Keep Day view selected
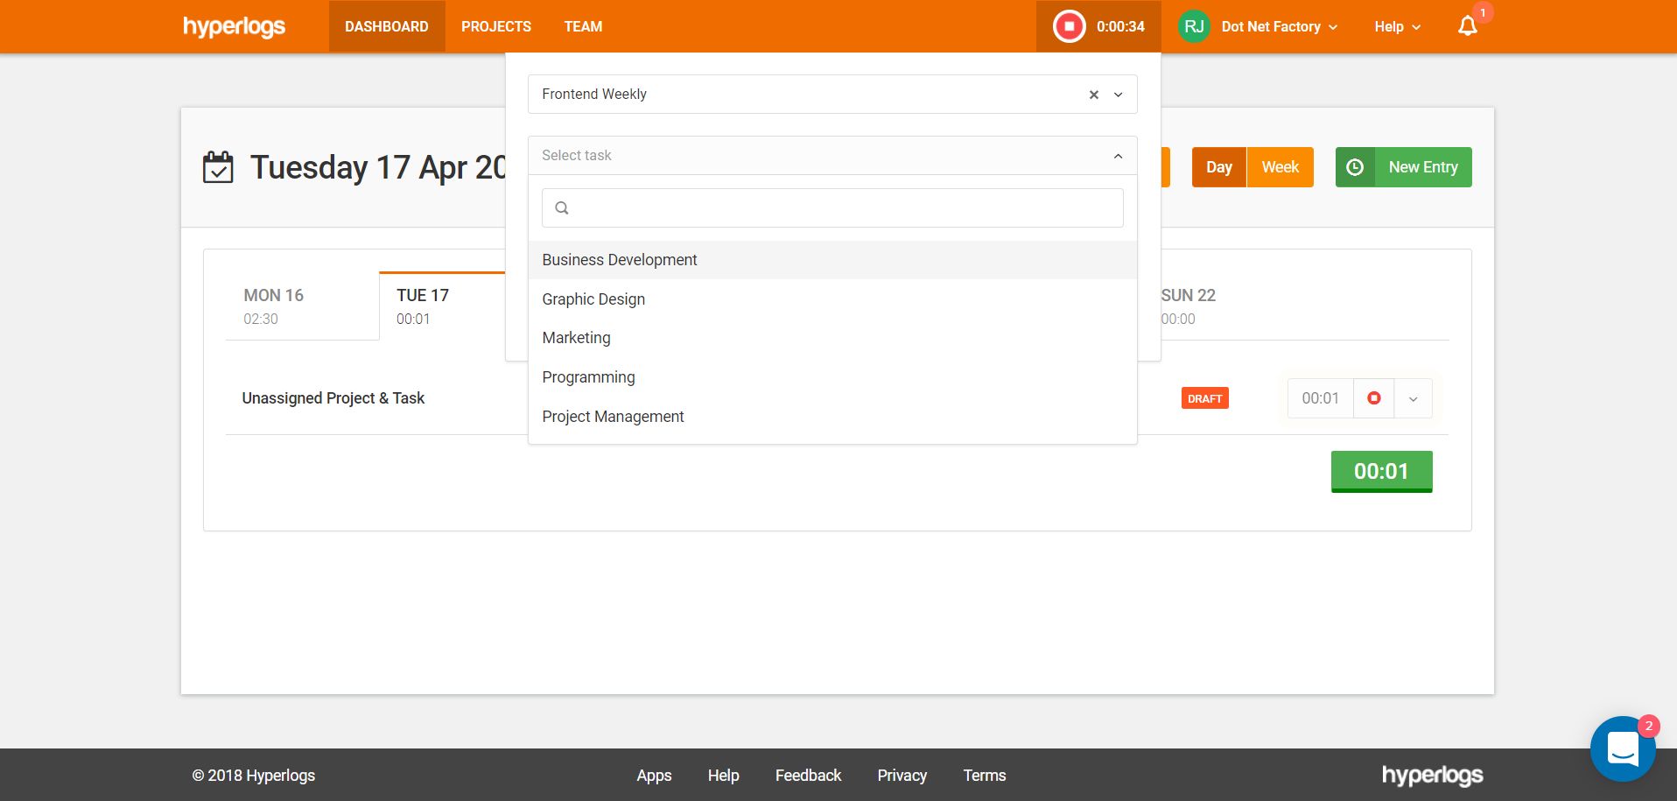 1217,166
